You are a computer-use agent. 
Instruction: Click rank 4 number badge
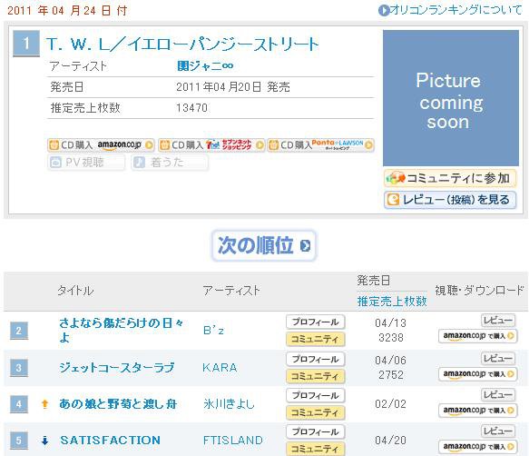click(x=19, y=404)
